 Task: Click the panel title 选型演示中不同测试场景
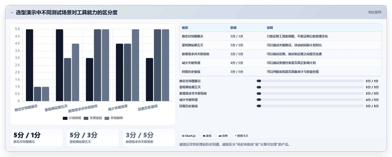coord(67,12)
